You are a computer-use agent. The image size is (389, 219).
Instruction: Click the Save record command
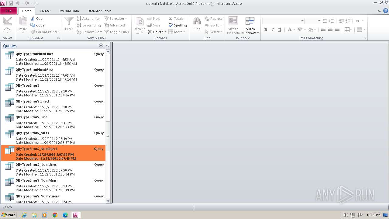[x=154, y=25]
